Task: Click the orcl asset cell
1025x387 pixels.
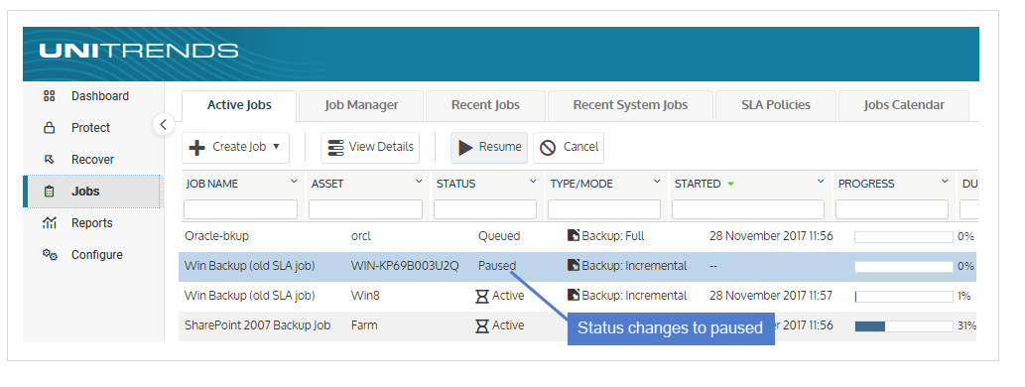Action: tap(361, 236)
